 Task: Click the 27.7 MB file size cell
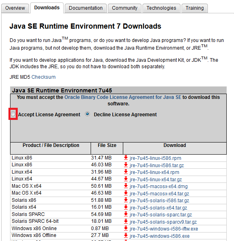(x=100, y=235)
